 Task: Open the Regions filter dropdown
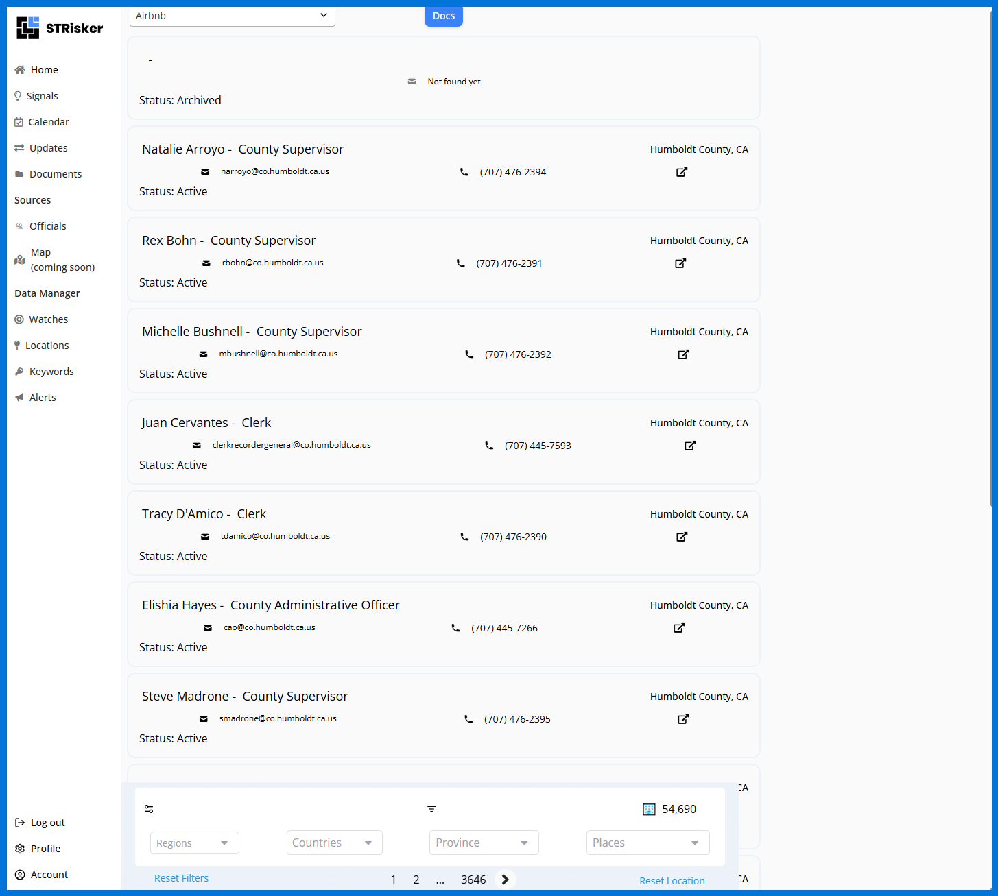(x=194, y=843)
